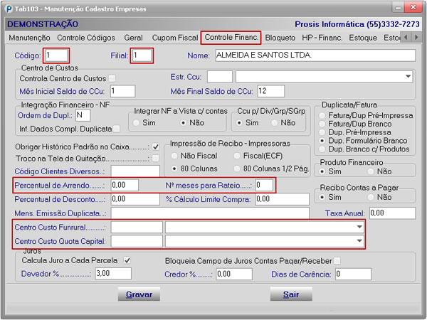Click Percentual de Arrendo field

tap(125, 186)
